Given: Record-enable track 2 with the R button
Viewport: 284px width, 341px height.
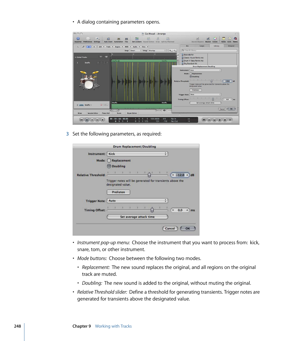Looking at the screenshot, I should 101,105.
